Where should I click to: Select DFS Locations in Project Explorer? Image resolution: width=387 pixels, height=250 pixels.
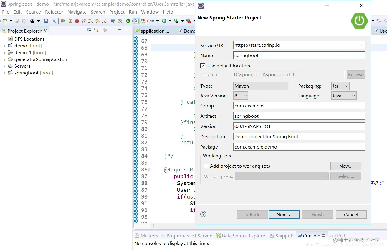click(29, 39)
